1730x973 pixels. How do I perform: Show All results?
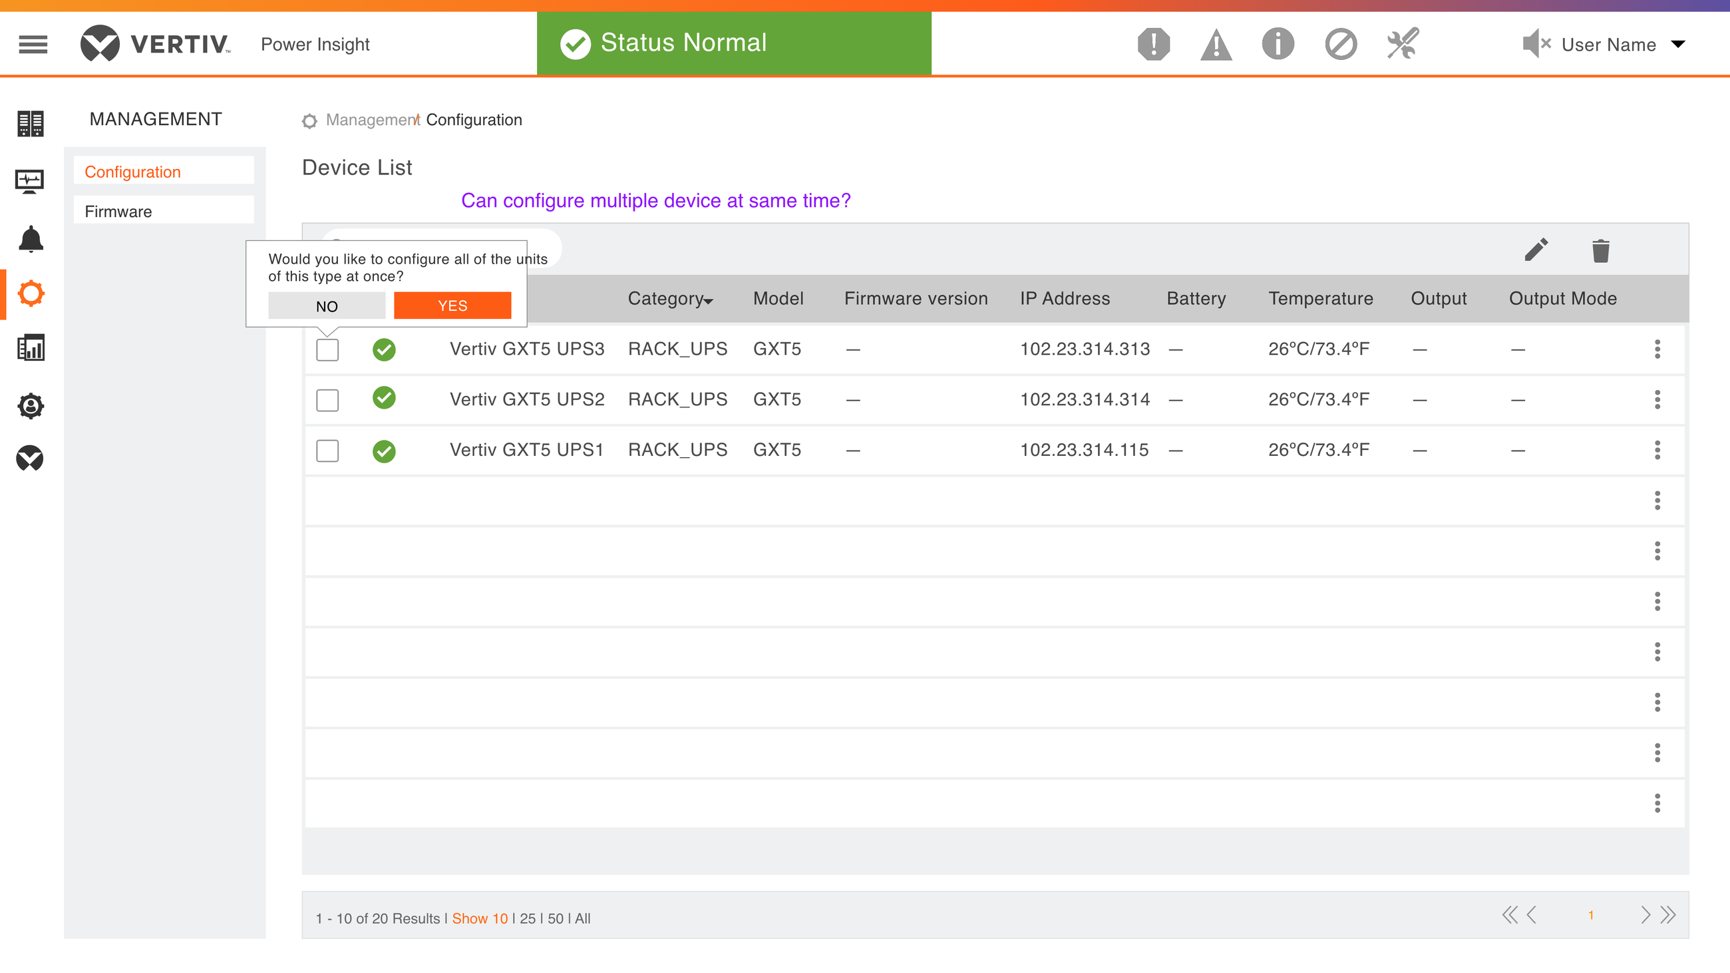(583, 918)
